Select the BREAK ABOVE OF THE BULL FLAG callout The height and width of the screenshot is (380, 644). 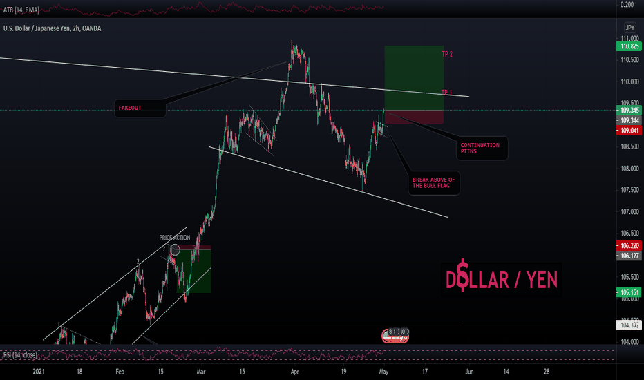pyautogui.click(x=434, y=183)
